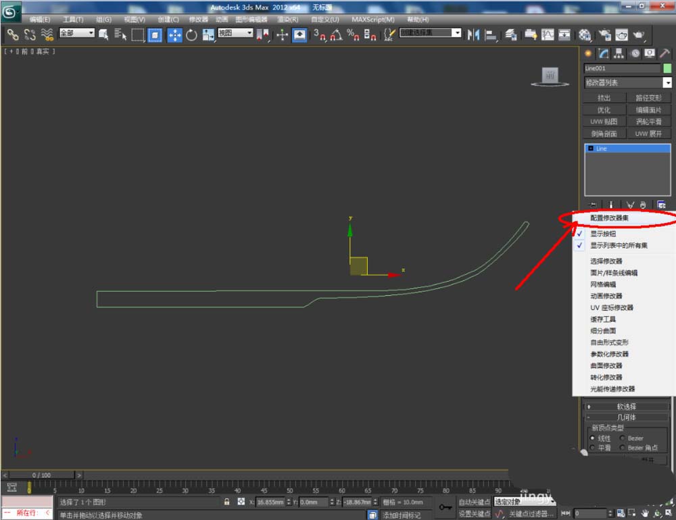Choose 配置修改器集 from the popup menu
Image resolution: width=676 pixels, height=520 pixels.
pos(612,218)
